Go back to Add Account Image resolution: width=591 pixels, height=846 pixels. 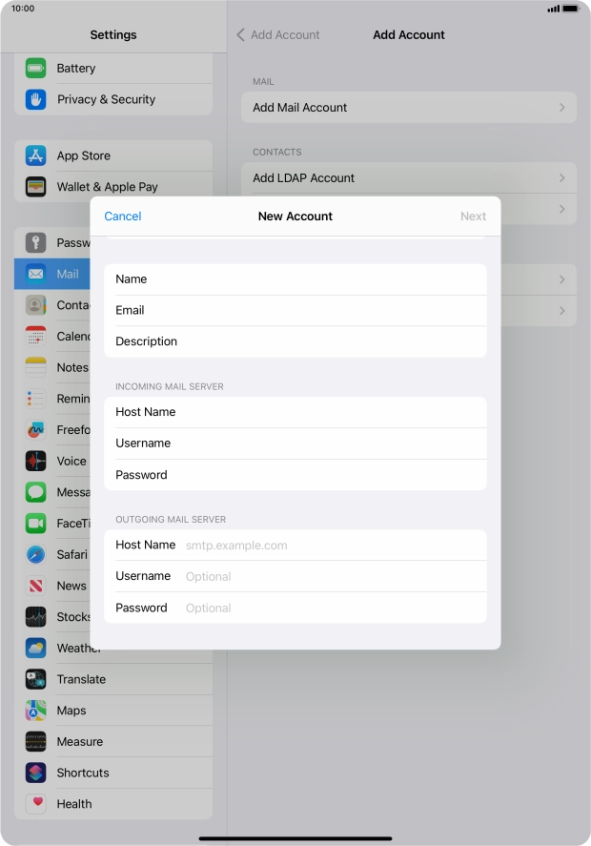click(278, 34)
